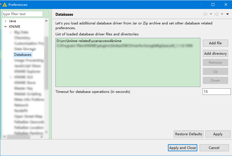Open the back history dropdown arrow
The height and width of the screenshot is (156, 232).
click(x=211, y=14)
